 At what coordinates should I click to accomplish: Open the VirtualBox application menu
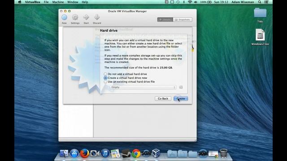coord(33,2)
